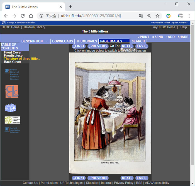Open Front Cover in table of contents

click(x=13, y=53)
